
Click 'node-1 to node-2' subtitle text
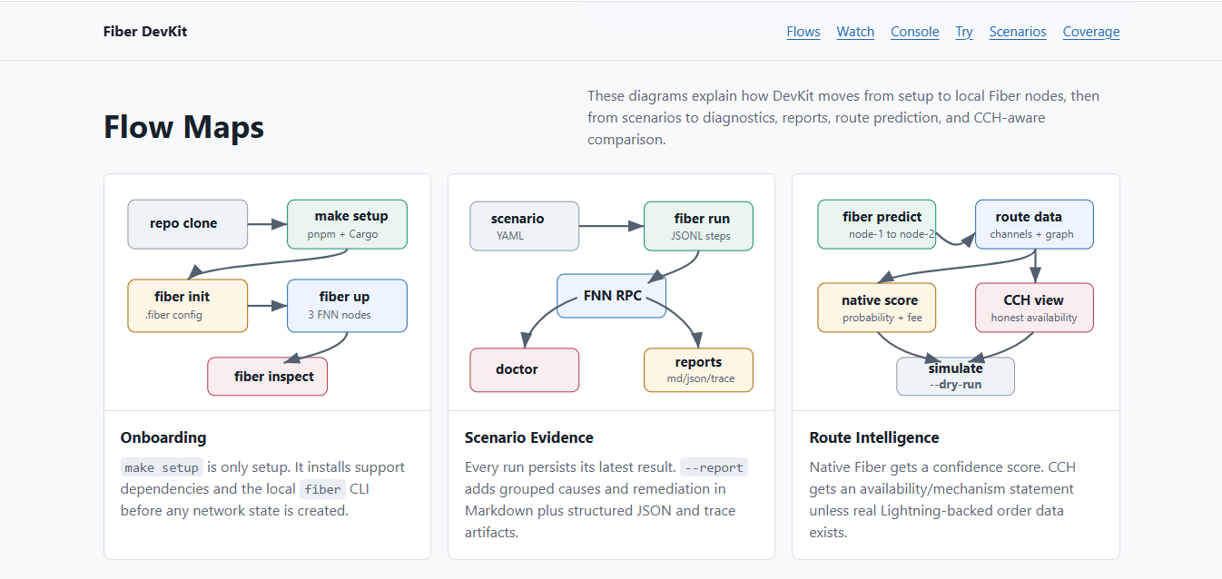(892, 234)
